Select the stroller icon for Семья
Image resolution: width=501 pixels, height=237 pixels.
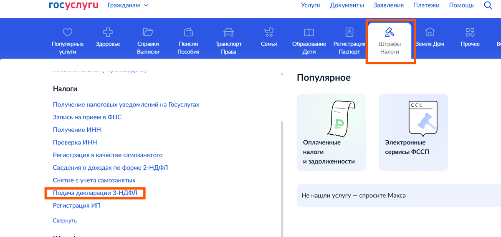(x=269, y=32)
